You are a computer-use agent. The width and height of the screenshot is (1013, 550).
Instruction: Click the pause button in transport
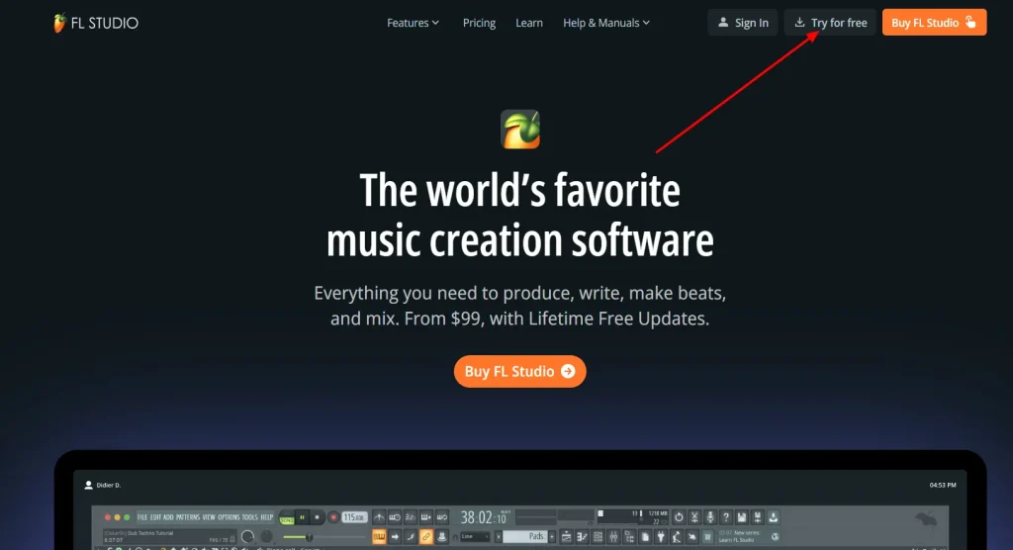point(303,517)
